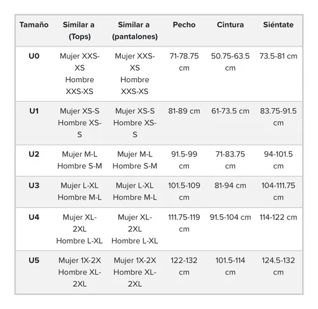Click the 91.5-99 cm chest value
The height and width of the screenshot is (309, 318).
click(x=184, y=160)
